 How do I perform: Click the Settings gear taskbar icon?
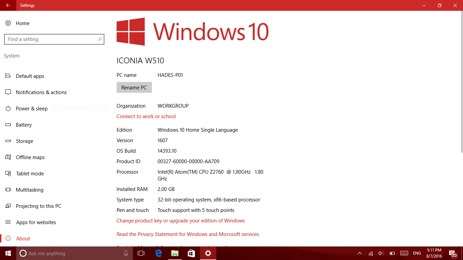208,253
